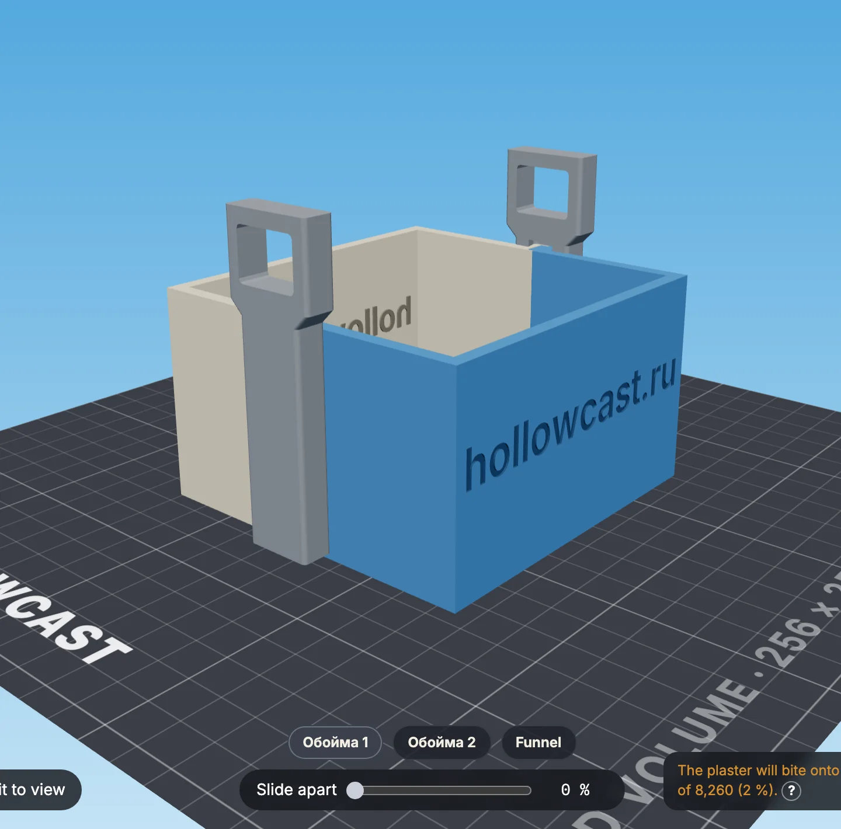Click the Slide apart 0 % value
Screen dimensions: 841x829
pos(575,790)
